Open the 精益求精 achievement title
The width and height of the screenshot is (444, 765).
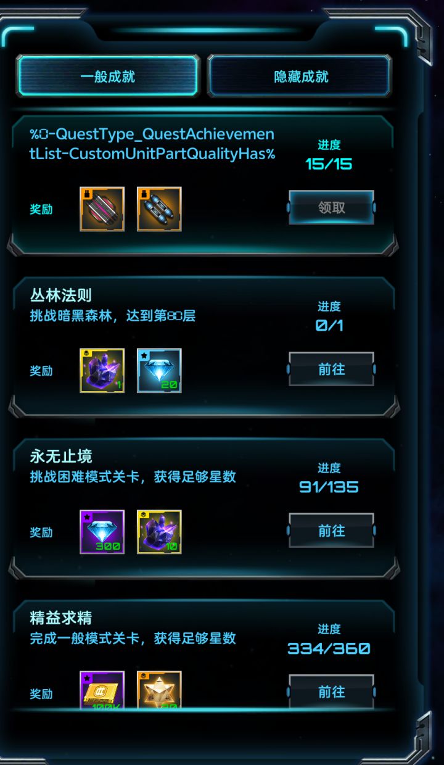(x=61, y=618)
